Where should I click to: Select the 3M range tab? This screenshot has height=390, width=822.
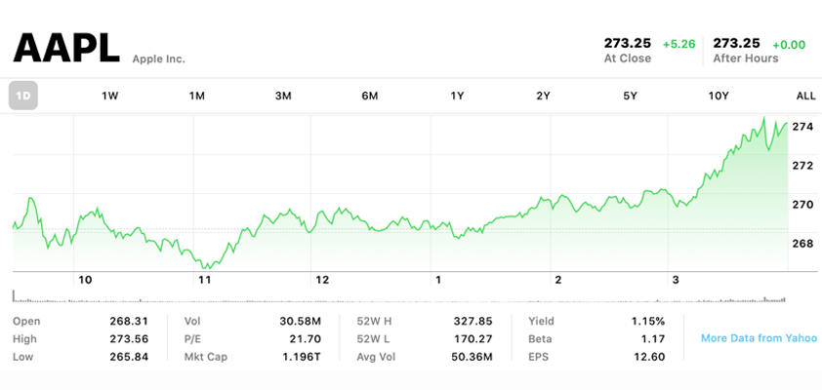point(283,96)
